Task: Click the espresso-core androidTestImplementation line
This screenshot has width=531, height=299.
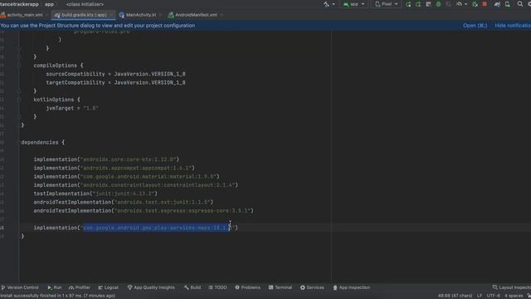Action: (144, 211)
